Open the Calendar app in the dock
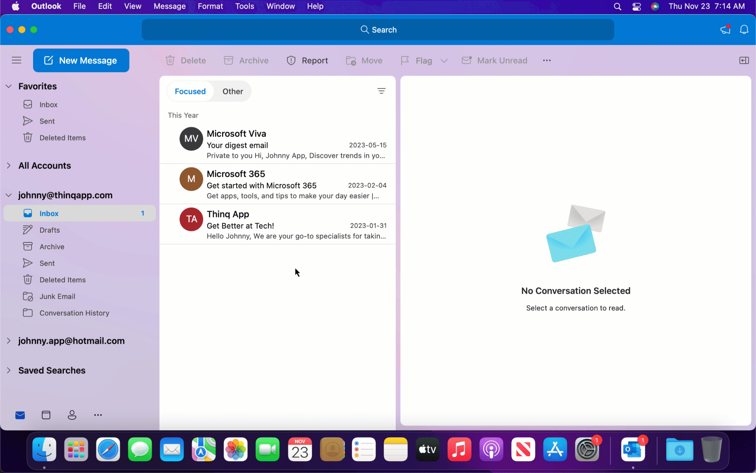This screenshot has height=473, width=756. [x=300, y=449]
